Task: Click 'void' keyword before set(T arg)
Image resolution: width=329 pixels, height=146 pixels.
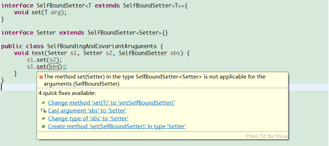Action: (21, 12)
